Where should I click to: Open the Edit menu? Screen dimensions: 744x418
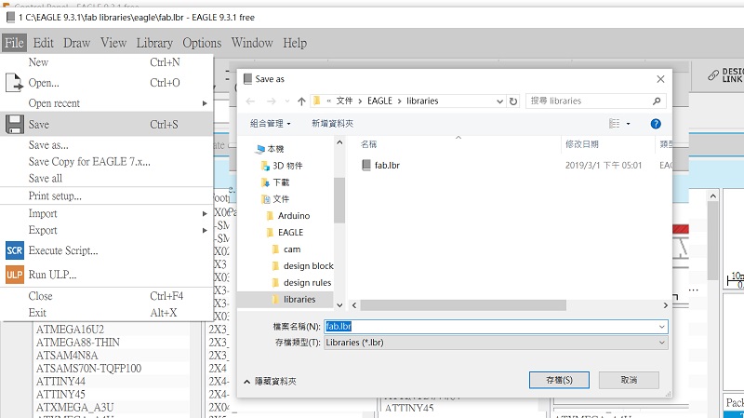coord(43,43)
